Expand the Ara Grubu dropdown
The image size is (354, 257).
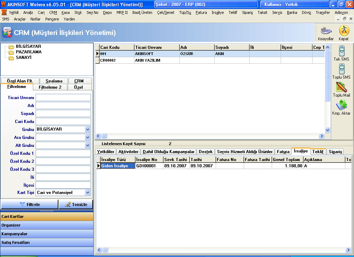coord(87,137)
